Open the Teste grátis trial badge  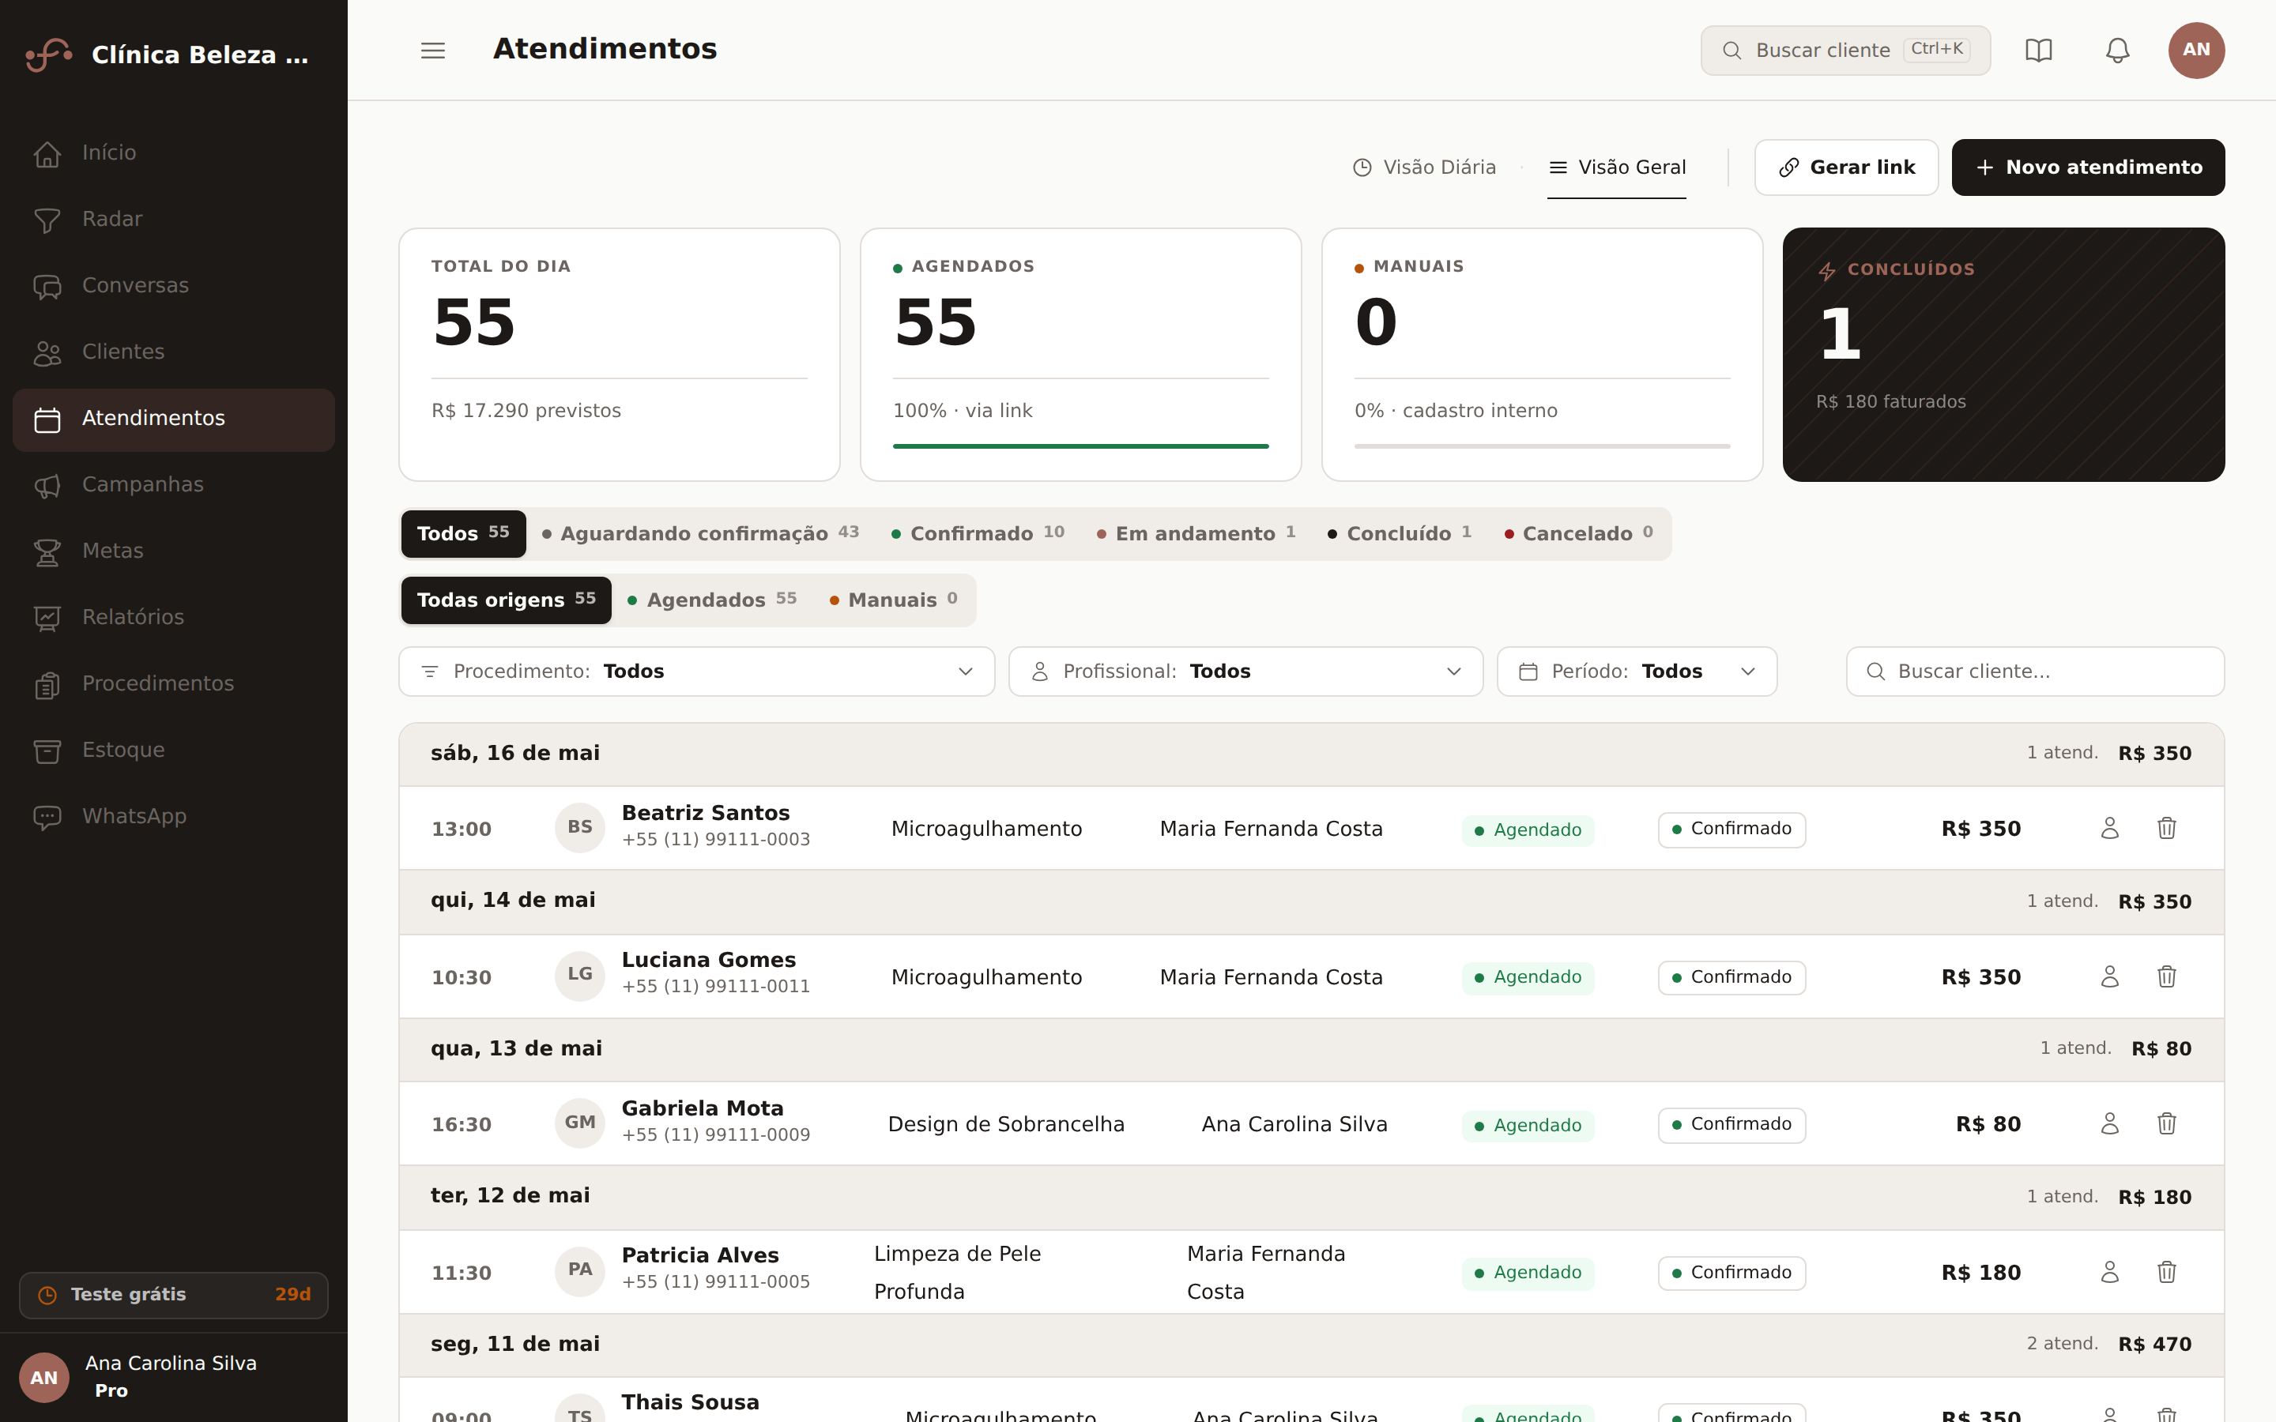pyautogui.click(x=174, y=1295)
